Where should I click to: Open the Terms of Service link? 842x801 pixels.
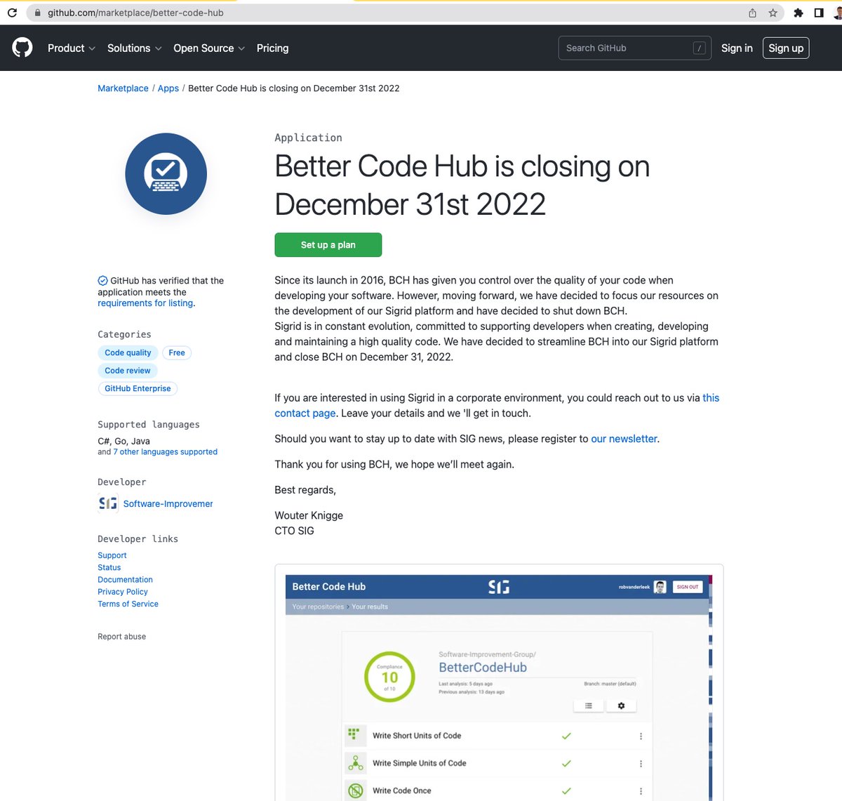pyautogui.click(x=128, y=604)
